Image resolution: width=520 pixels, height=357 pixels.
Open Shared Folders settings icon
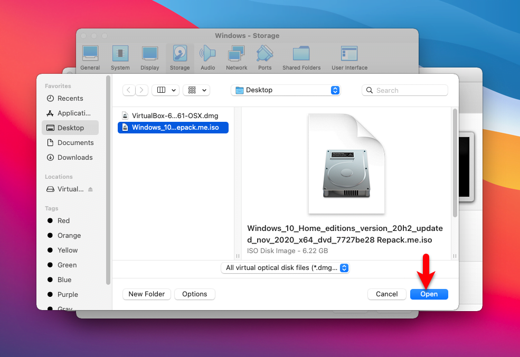[301, 58]
